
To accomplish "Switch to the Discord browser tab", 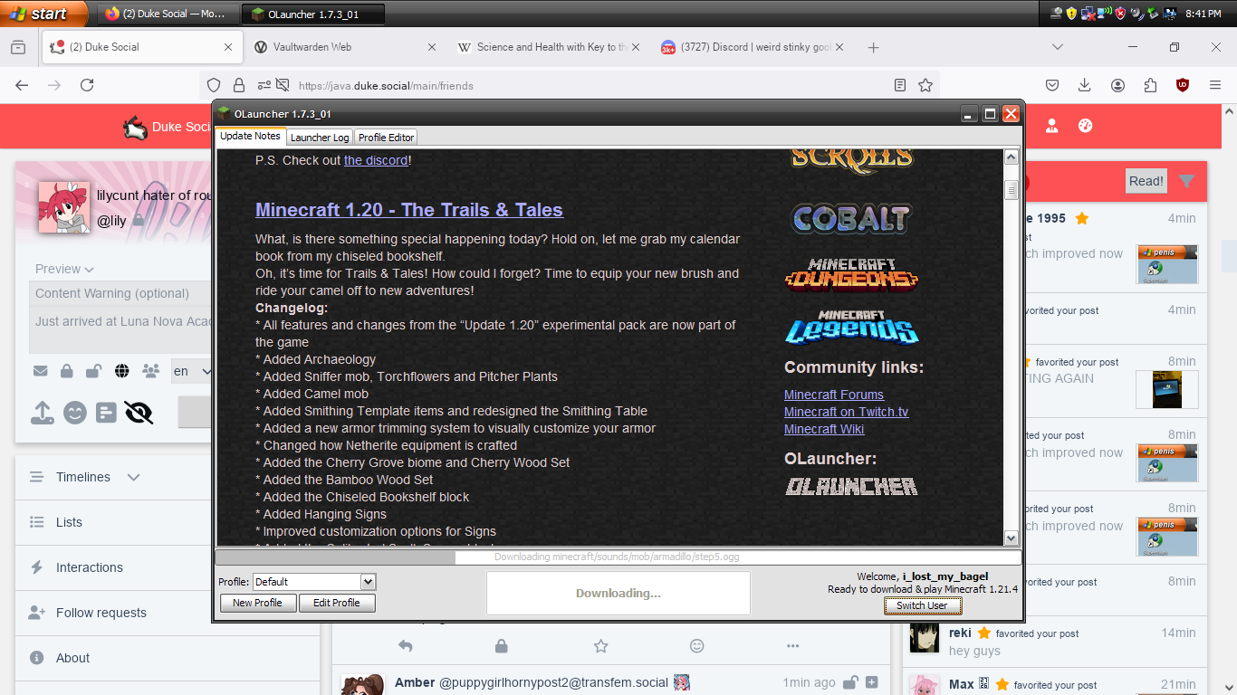I will click(753, 47).
